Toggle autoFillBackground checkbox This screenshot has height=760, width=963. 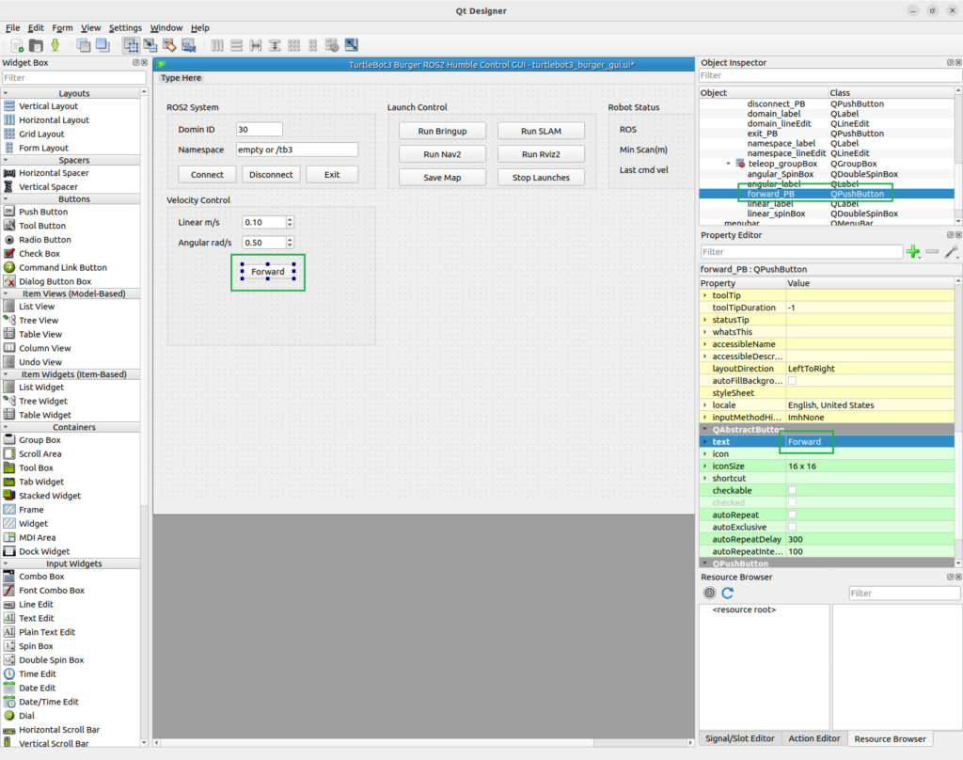[792, 381]
